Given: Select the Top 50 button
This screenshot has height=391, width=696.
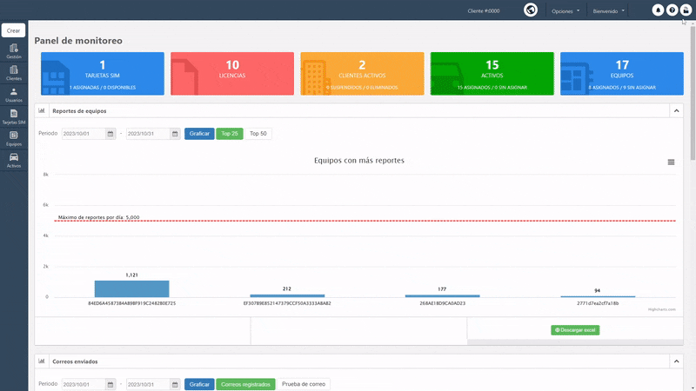Looking at the screenshot, I should coord(258,134).
